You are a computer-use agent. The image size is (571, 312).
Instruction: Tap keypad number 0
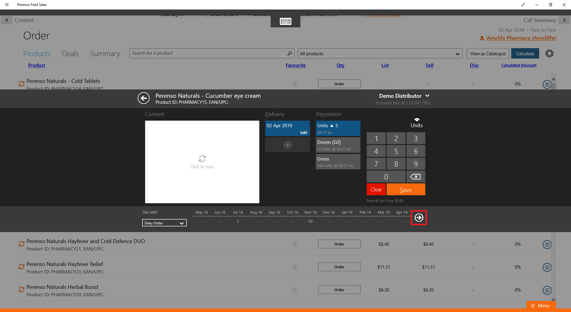coord(386,177)
